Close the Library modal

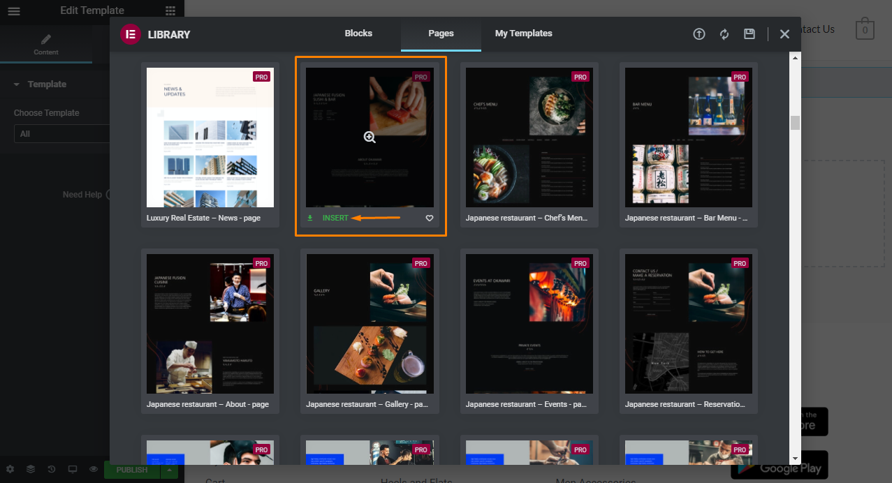pos(784,34)
